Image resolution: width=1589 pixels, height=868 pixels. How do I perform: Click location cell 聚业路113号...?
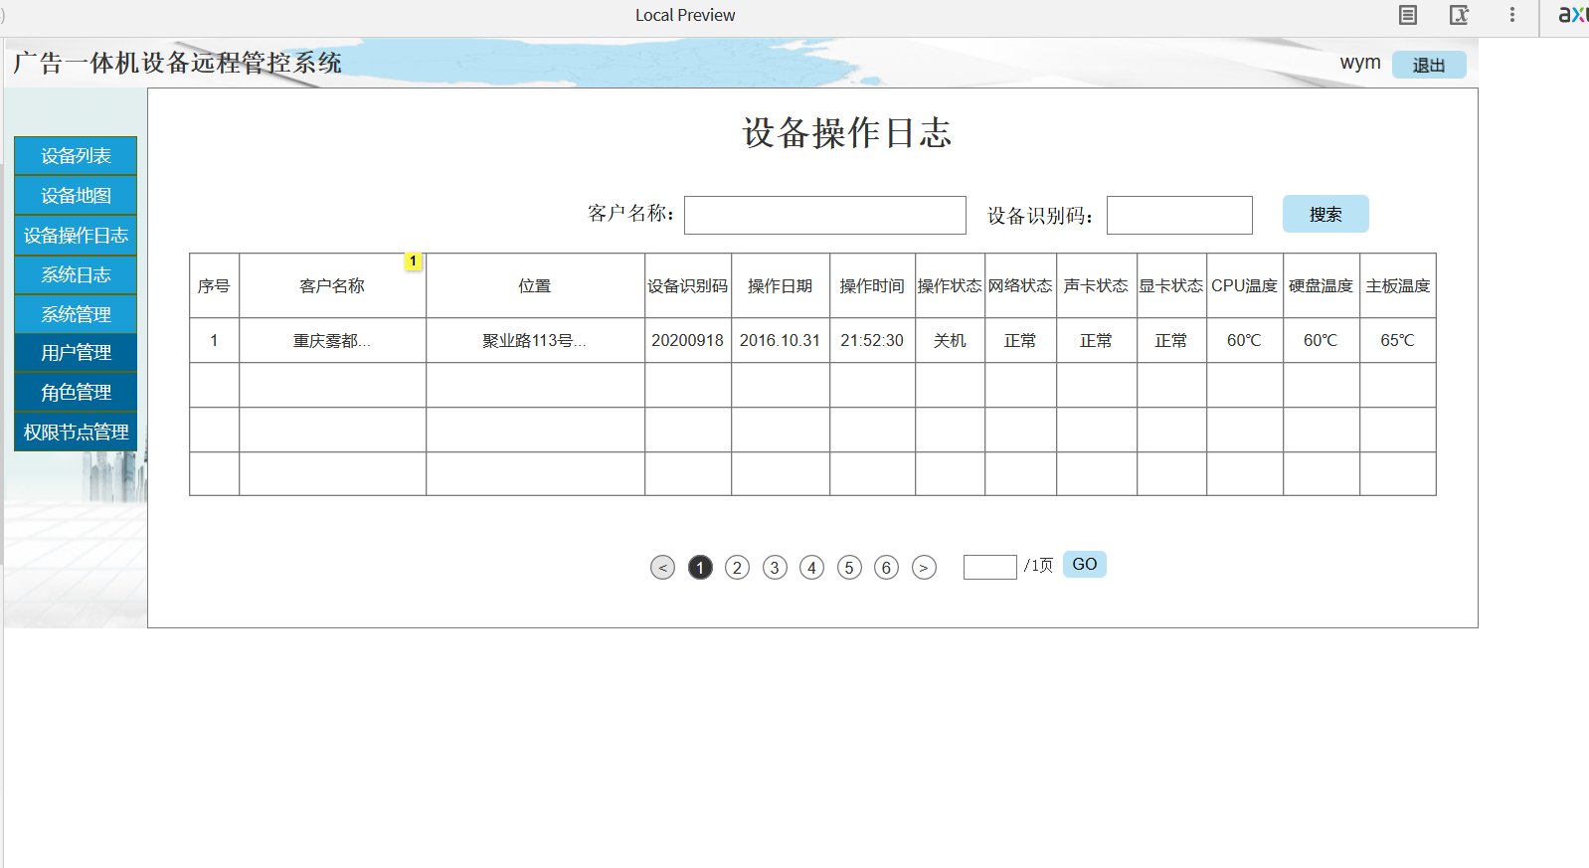[x=535, y=340]
